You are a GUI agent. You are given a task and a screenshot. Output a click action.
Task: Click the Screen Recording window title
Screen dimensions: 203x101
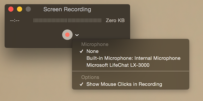(67, 9)
